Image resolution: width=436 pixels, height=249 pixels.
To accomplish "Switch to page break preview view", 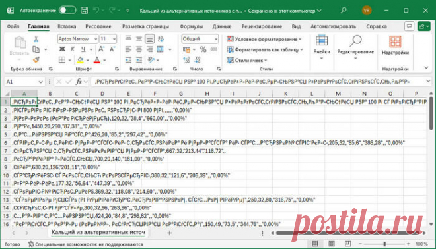I will (x=347, y=244).
